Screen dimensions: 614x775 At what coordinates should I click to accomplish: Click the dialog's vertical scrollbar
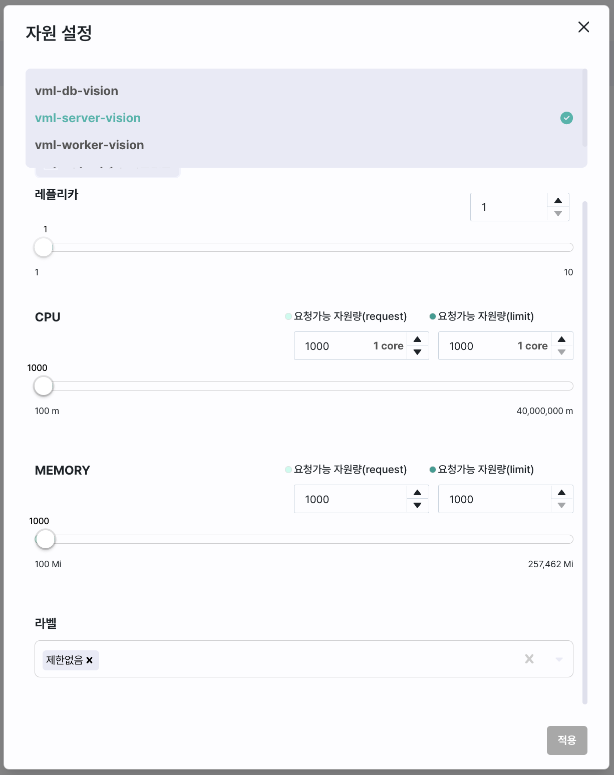[x=584, y=453]
